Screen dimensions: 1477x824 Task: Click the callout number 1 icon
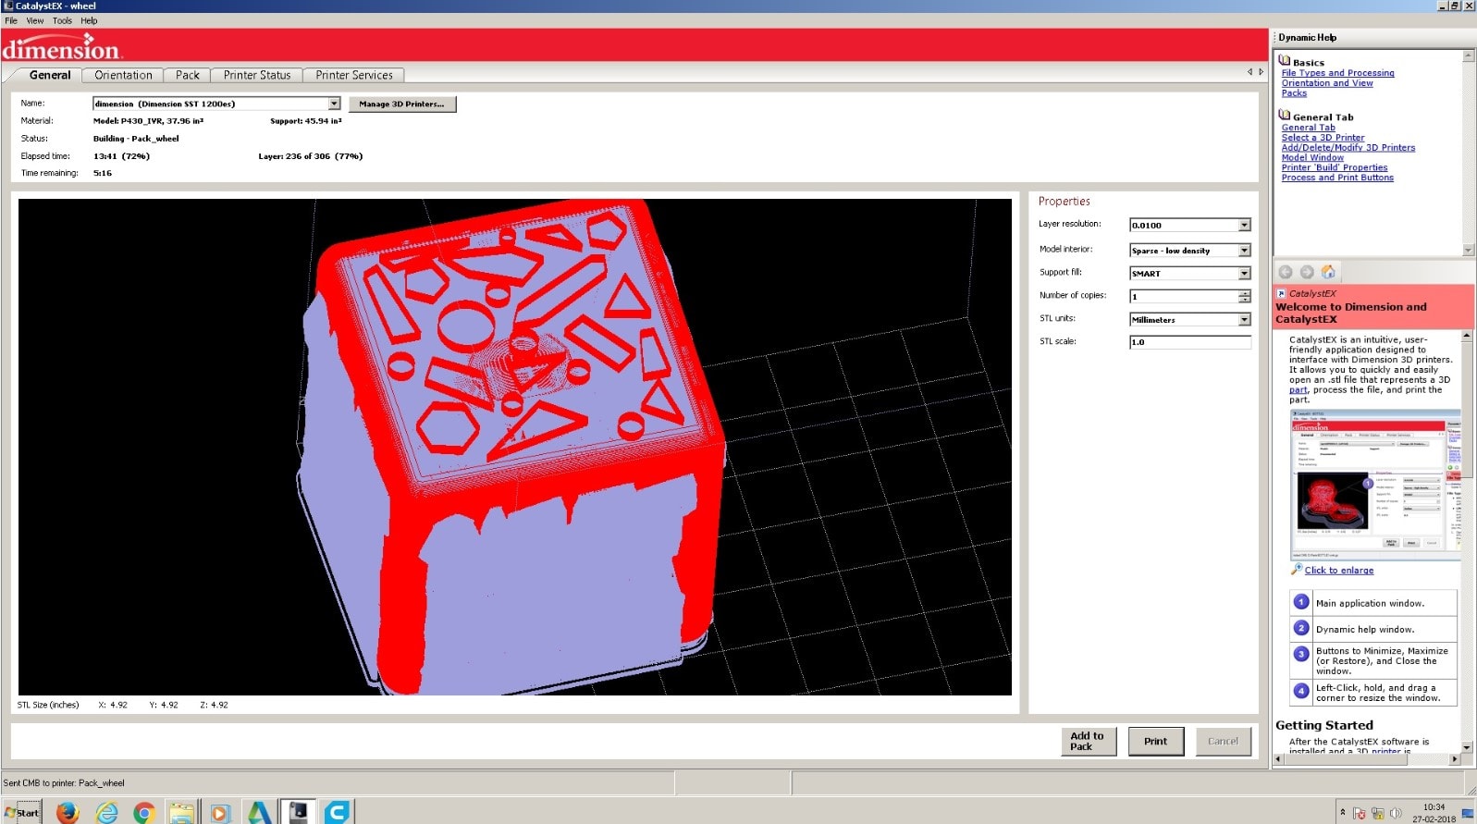1301,602
